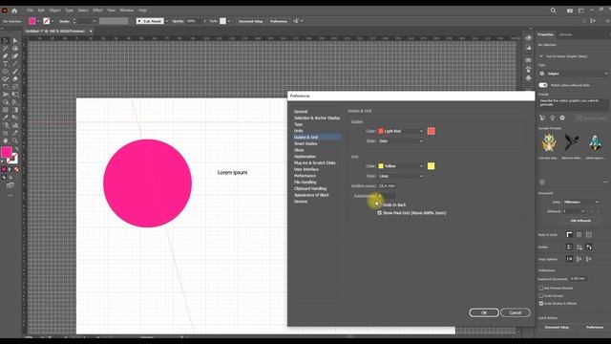611x344 pixels.
Task: Click the yellow Grid color swatch
Action: tap(431, 166)
